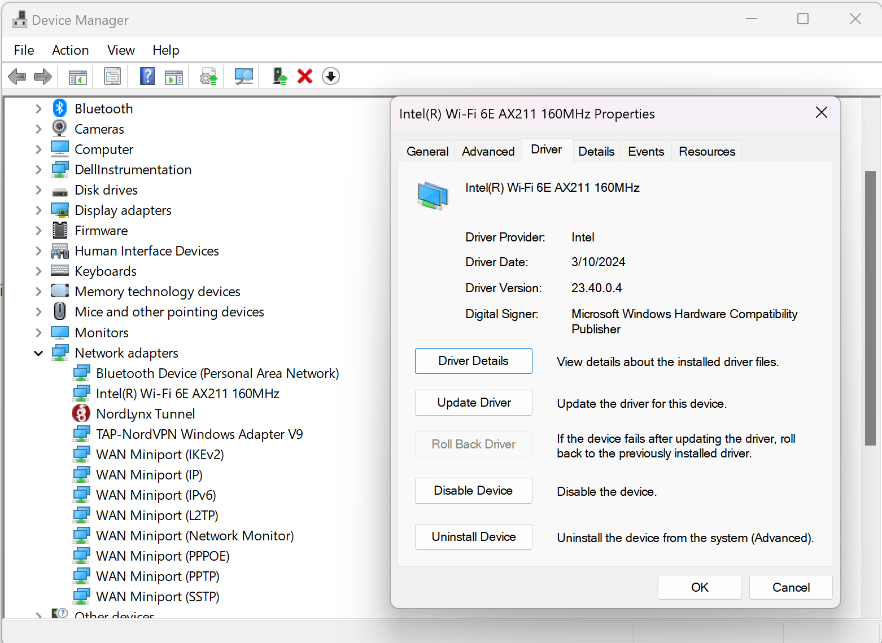Click the Properties sheet toolbar icon

(112, 76)
